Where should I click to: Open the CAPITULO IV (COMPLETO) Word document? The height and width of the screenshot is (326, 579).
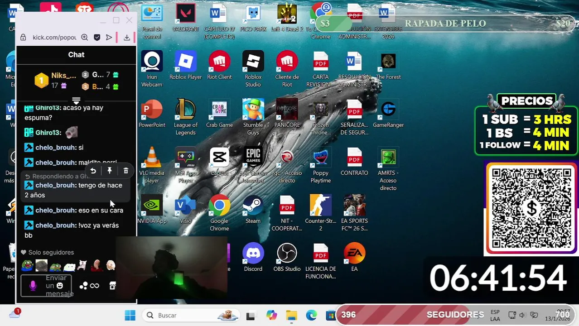219,21
